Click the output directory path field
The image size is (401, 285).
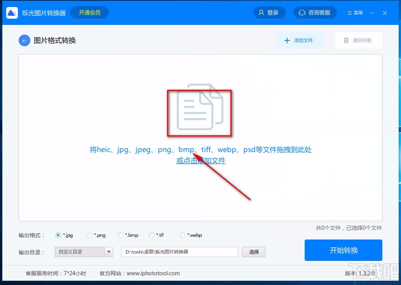click(179, 252)
